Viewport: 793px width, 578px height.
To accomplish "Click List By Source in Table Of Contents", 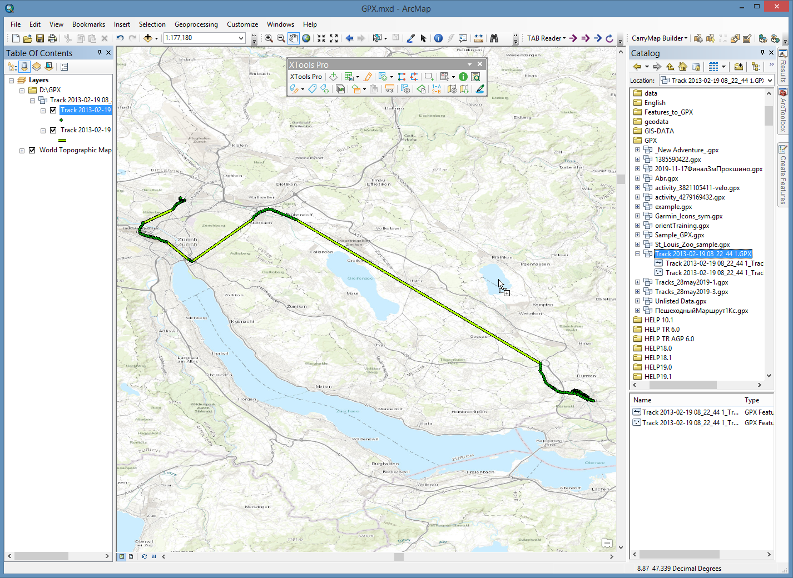I will (24, 67).
